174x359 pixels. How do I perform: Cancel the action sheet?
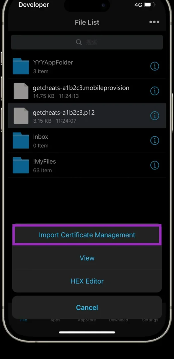pos(87,307)
